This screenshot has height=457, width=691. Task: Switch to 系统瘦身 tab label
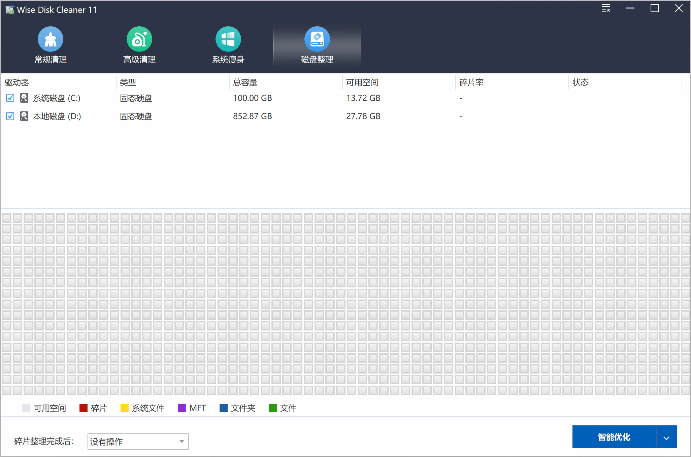point(228,60)
